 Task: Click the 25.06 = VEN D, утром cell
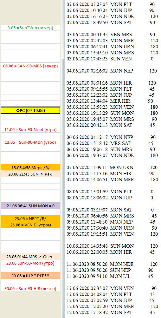[30, 225]
